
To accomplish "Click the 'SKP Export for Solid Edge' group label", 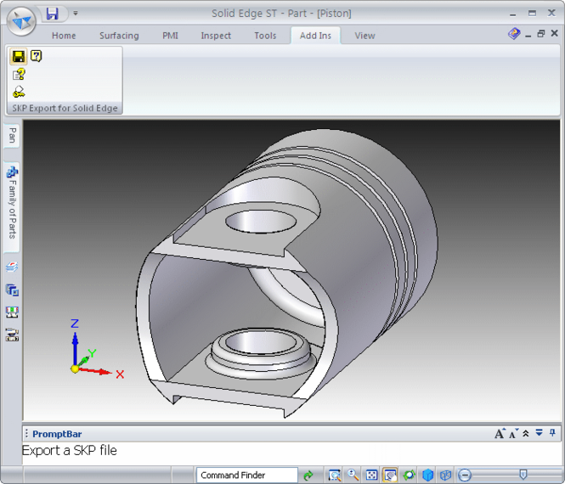I will point(65,108).
